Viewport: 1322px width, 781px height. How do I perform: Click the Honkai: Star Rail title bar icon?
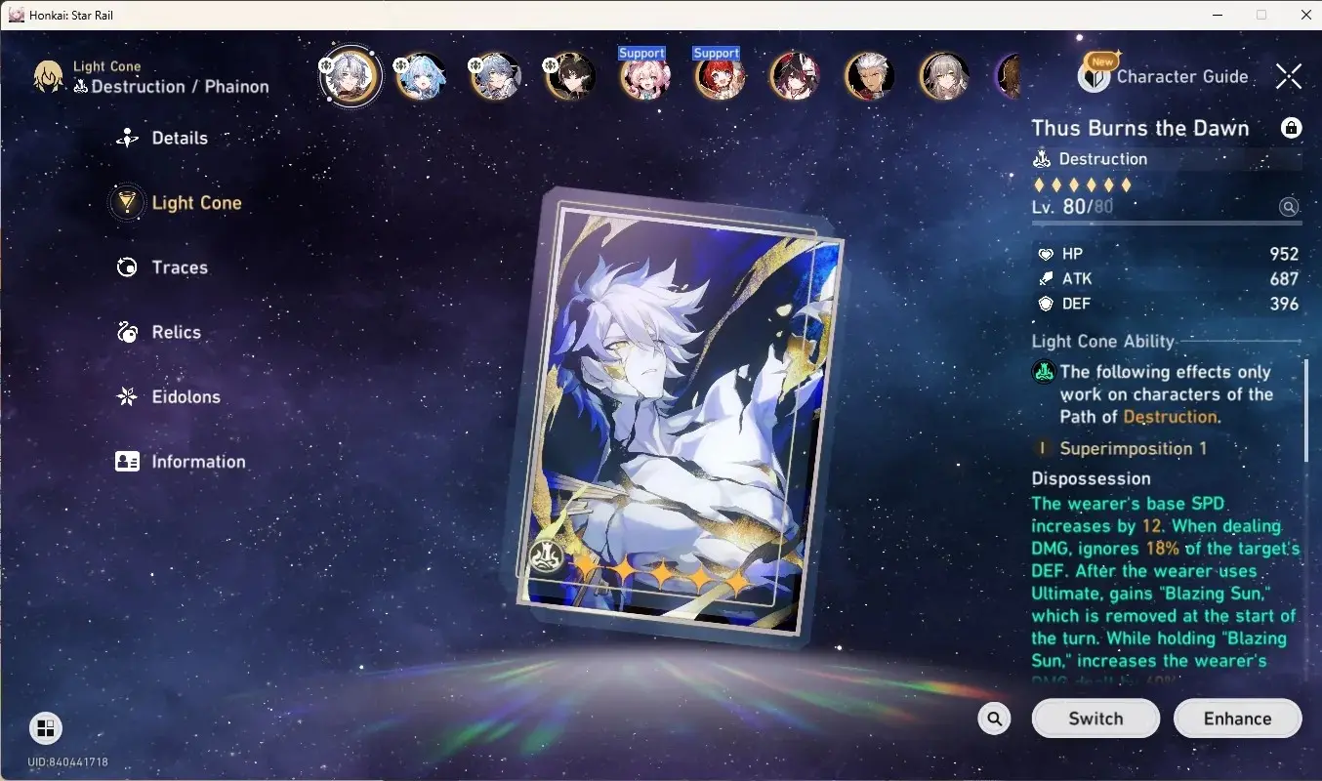click(x=15, y=15)
